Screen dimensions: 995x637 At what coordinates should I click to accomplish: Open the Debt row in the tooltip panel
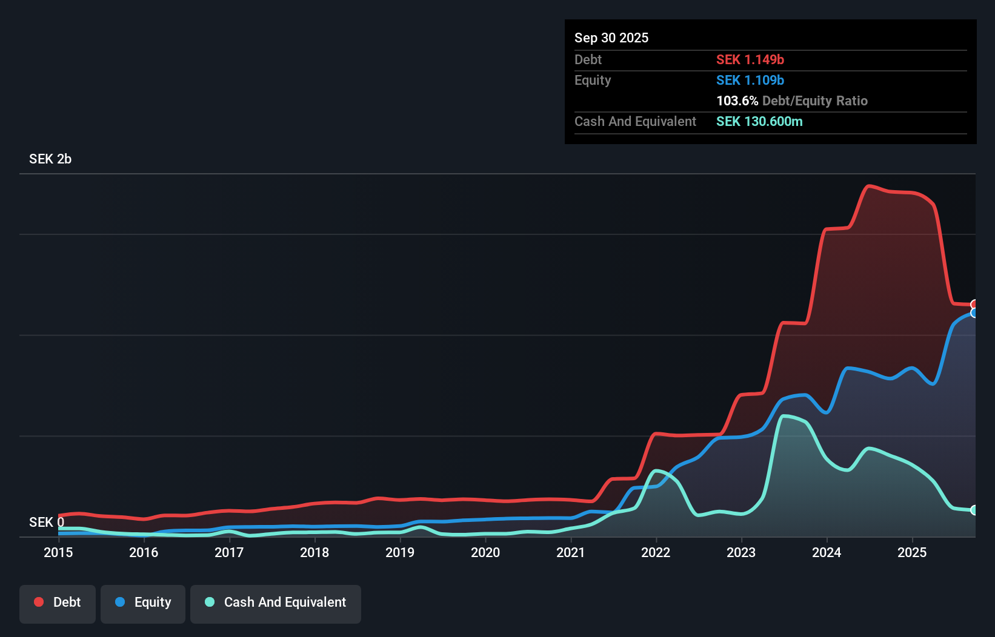click(x=588, y=60)
